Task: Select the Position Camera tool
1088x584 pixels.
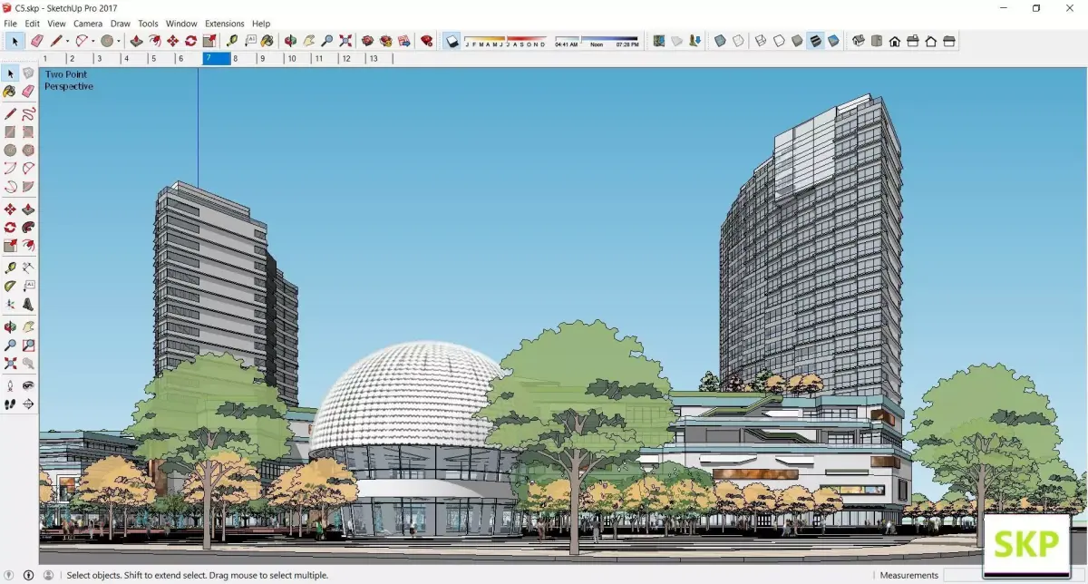Action: 10,385
